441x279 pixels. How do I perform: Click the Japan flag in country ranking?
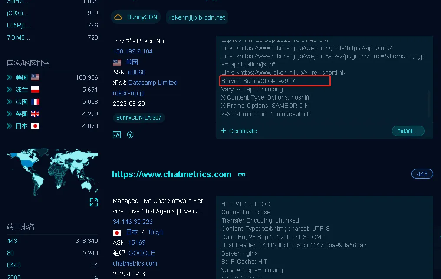[36, 126]
